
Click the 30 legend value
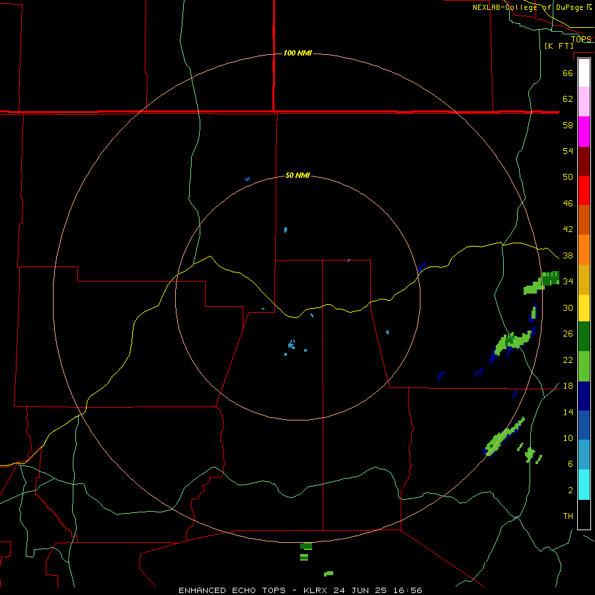click(x=568, y=307)
